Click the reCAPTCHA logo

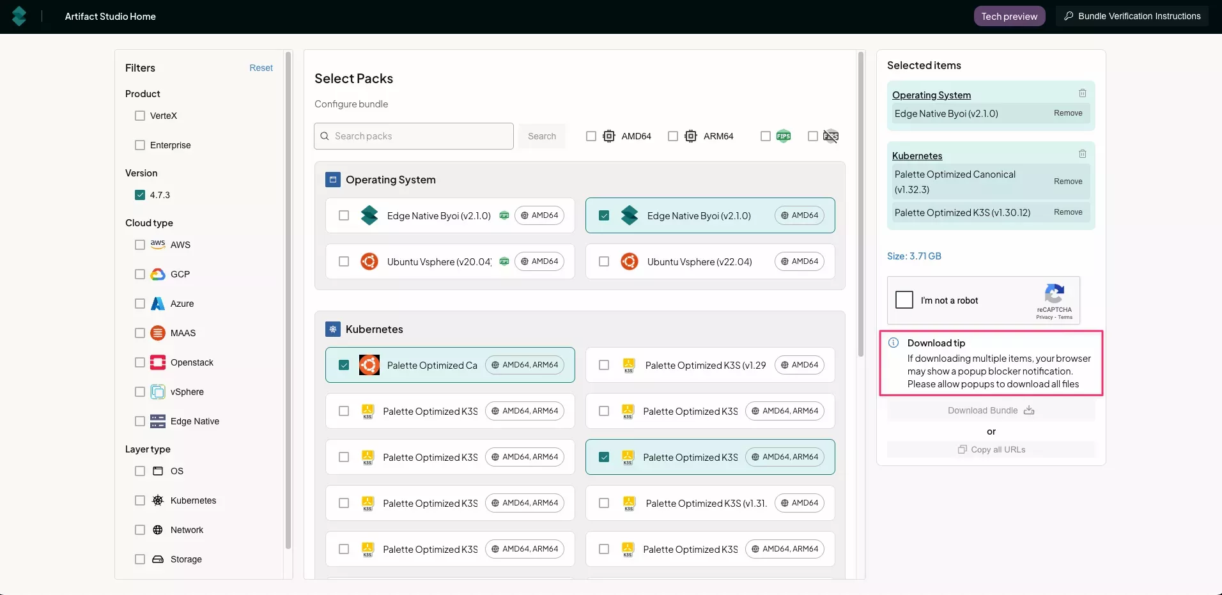tap(1054, 295)
